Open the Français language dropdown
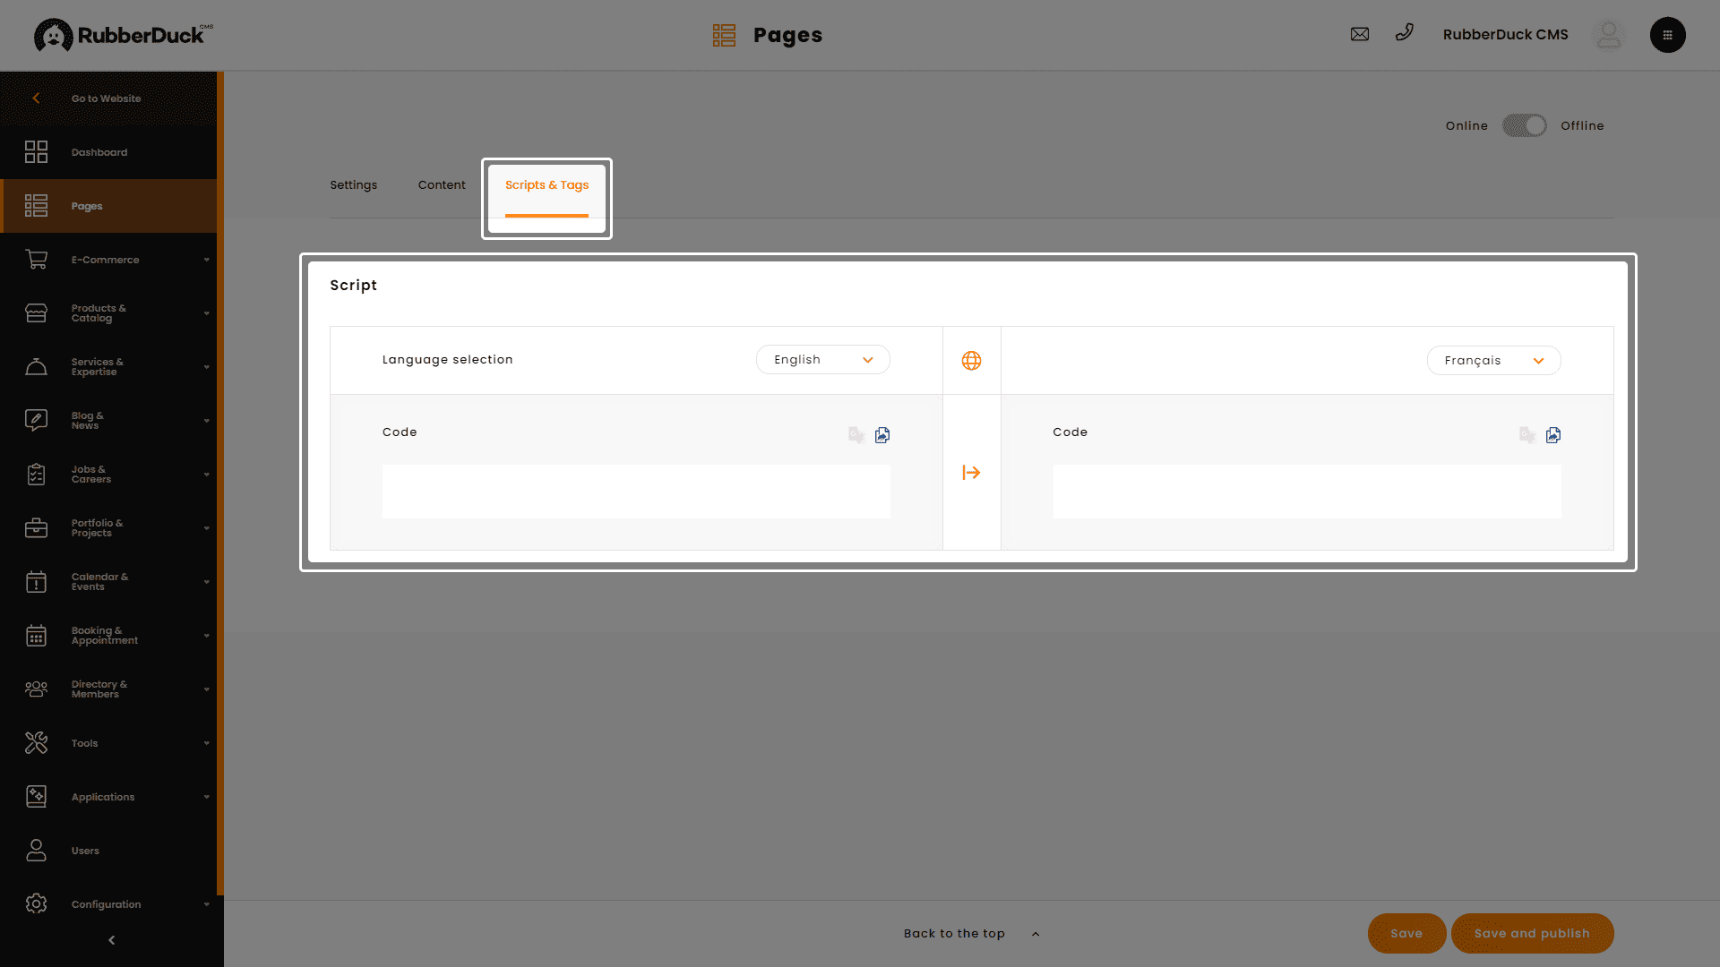Viewport: 1720px width, 967px height. (1493, 361)
